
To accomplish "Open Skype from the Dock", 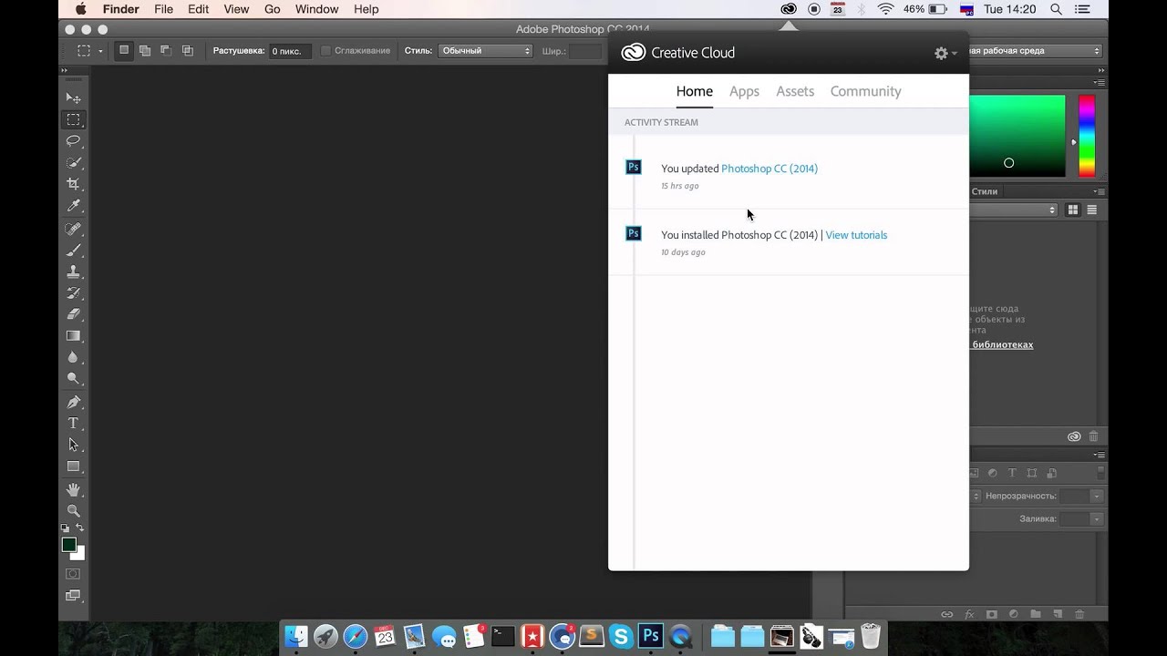I will [621, 636].
